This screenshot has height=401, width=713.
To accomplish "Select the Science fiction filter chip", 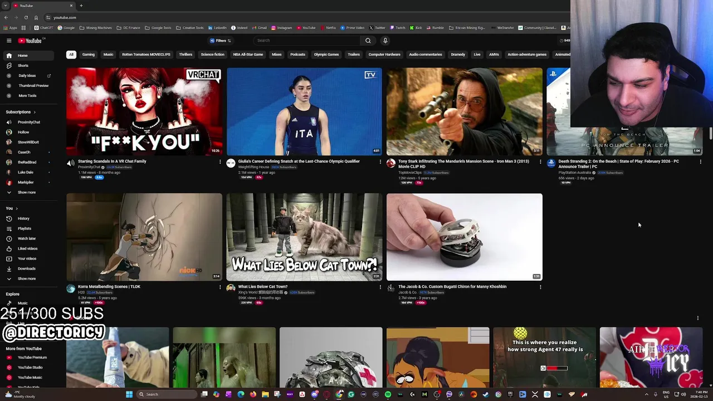I will pos(212,55).
